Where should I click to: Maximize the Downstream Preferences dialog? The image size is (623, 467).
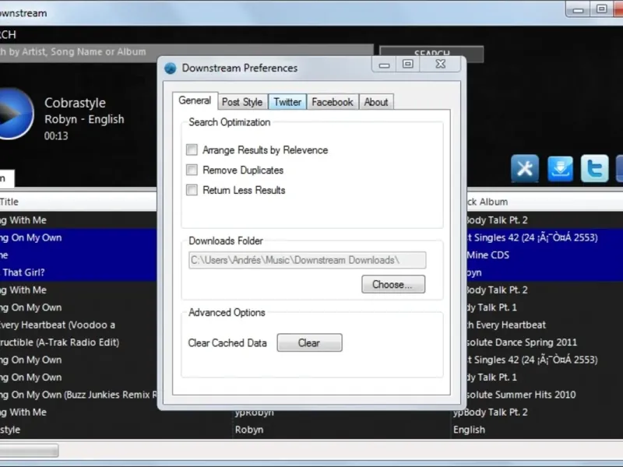(x=407, y=65)
